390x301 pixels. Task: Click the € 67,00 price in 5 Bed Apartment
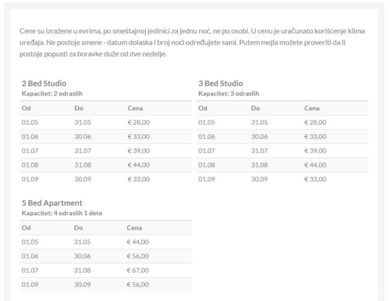click(x=138, y=270)
